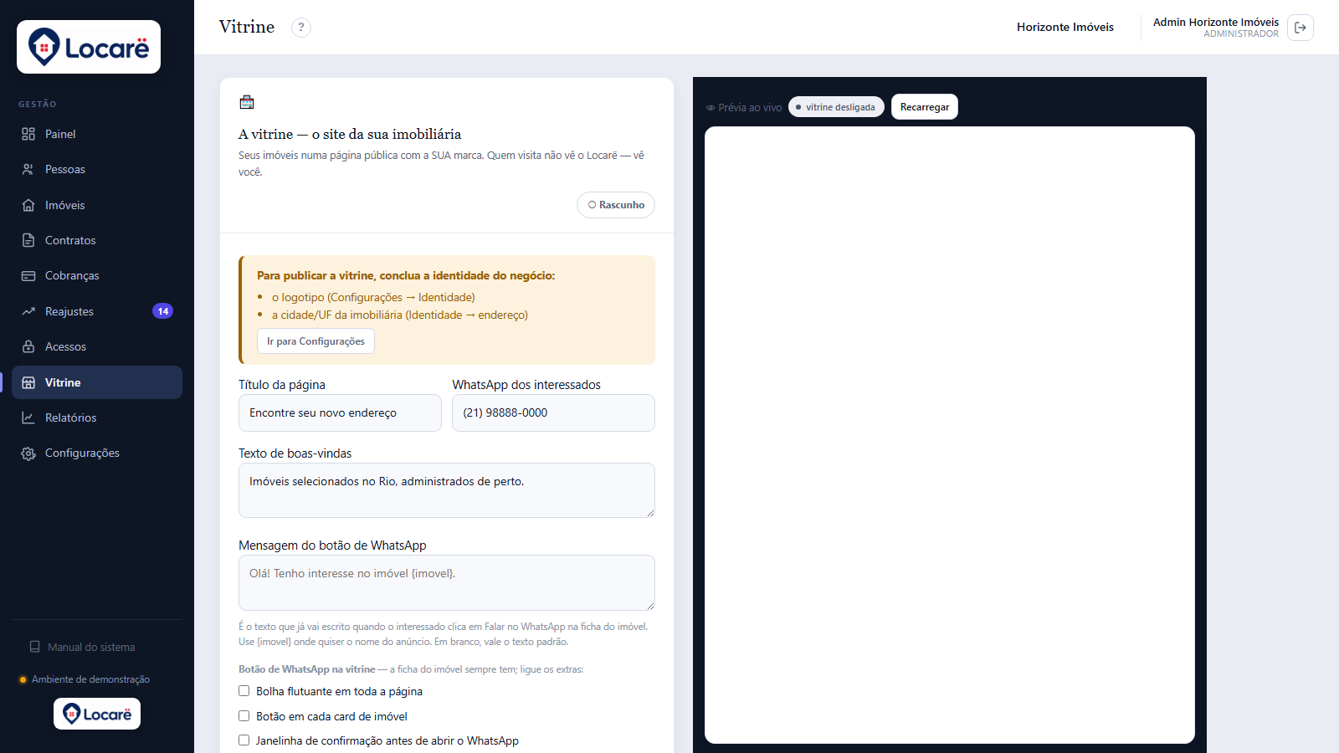Click the Painel dashboard icon

coord(28,134)
